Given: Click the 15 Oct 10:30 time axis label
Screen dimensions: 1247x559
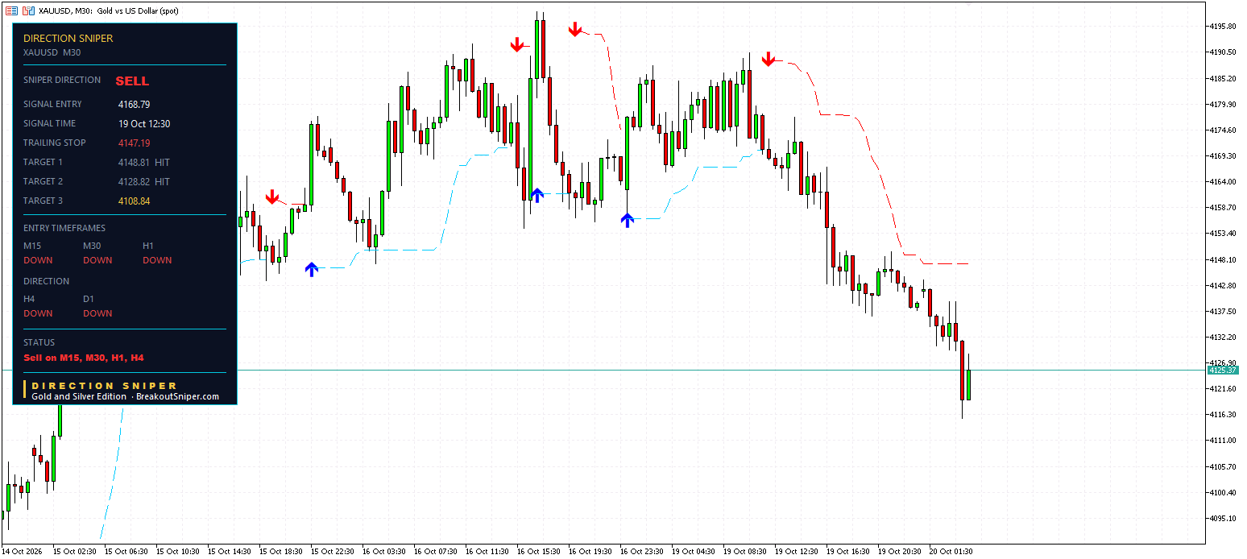Looking at the screenshot, I should click(x=178, y=552).
